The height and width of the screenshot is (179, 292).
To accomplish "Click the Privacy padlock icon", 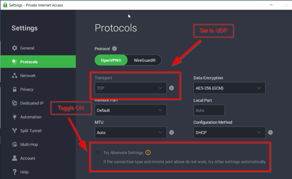I will (x=14, y=89).
